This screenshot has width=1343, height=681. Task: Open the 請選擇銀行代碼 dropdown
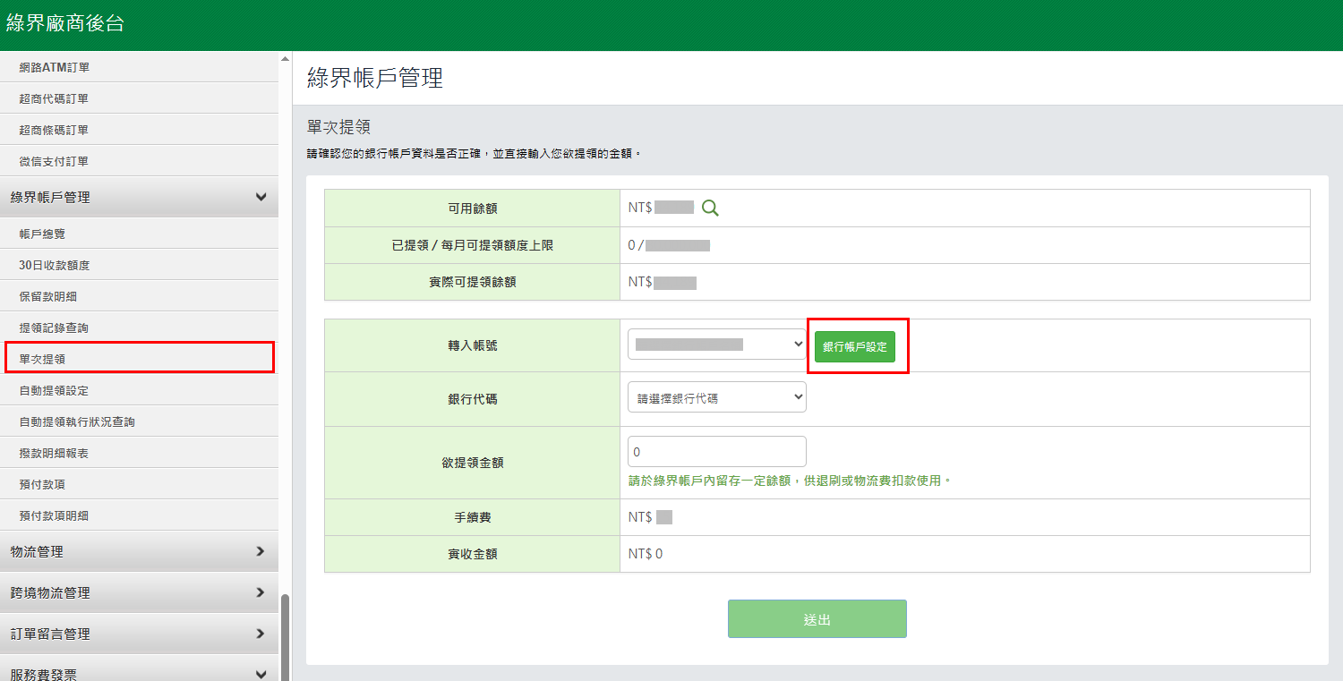click(717, 397)
